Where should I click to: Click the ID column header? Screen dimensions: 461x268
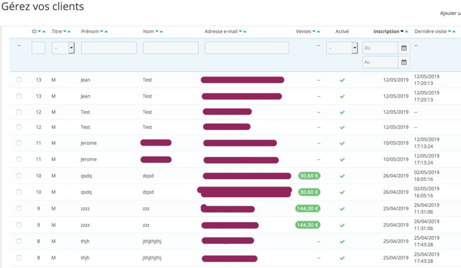34,31
